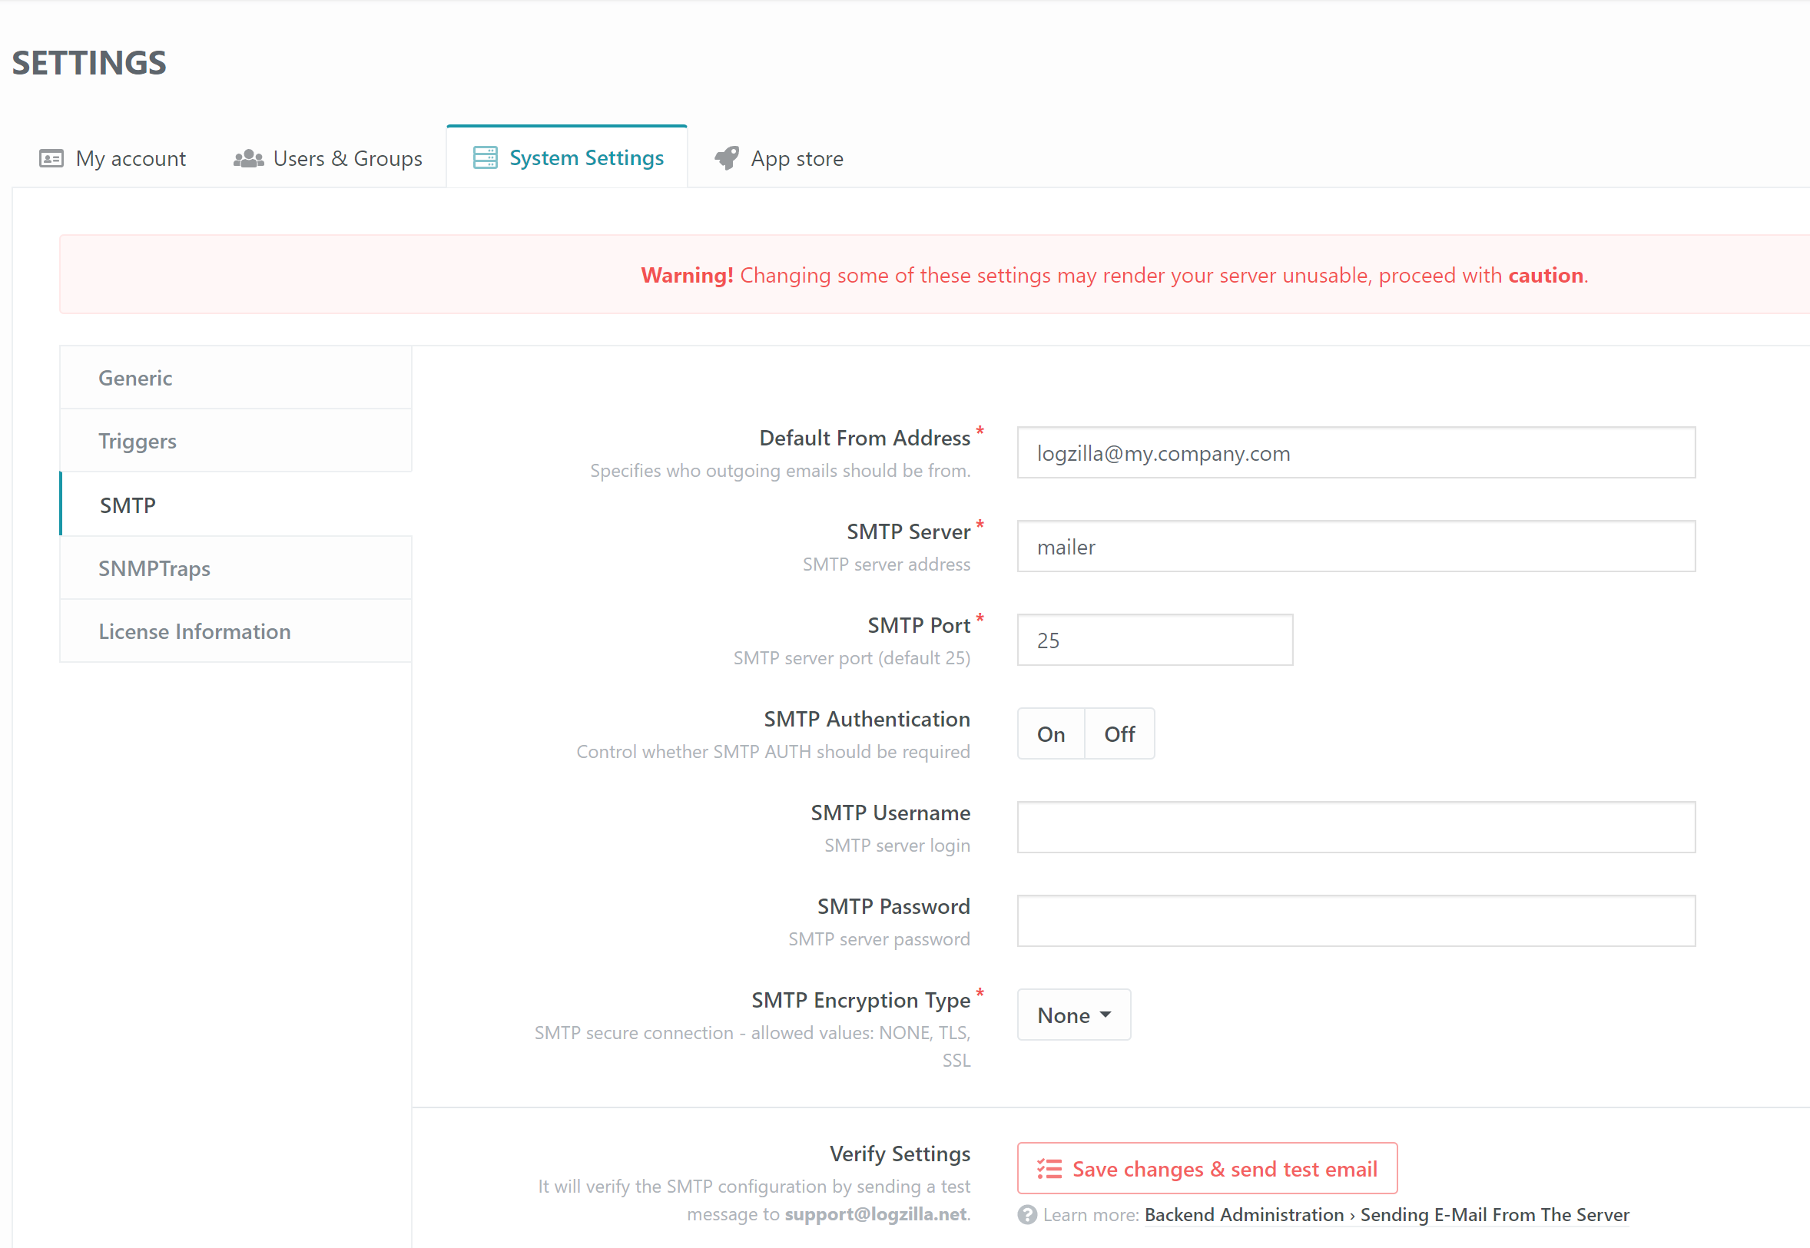Open the SMTP Encryption Type dropdown
Image resolution: width=1810 pixels, height=1248 pixels.
(1072, 1015)
